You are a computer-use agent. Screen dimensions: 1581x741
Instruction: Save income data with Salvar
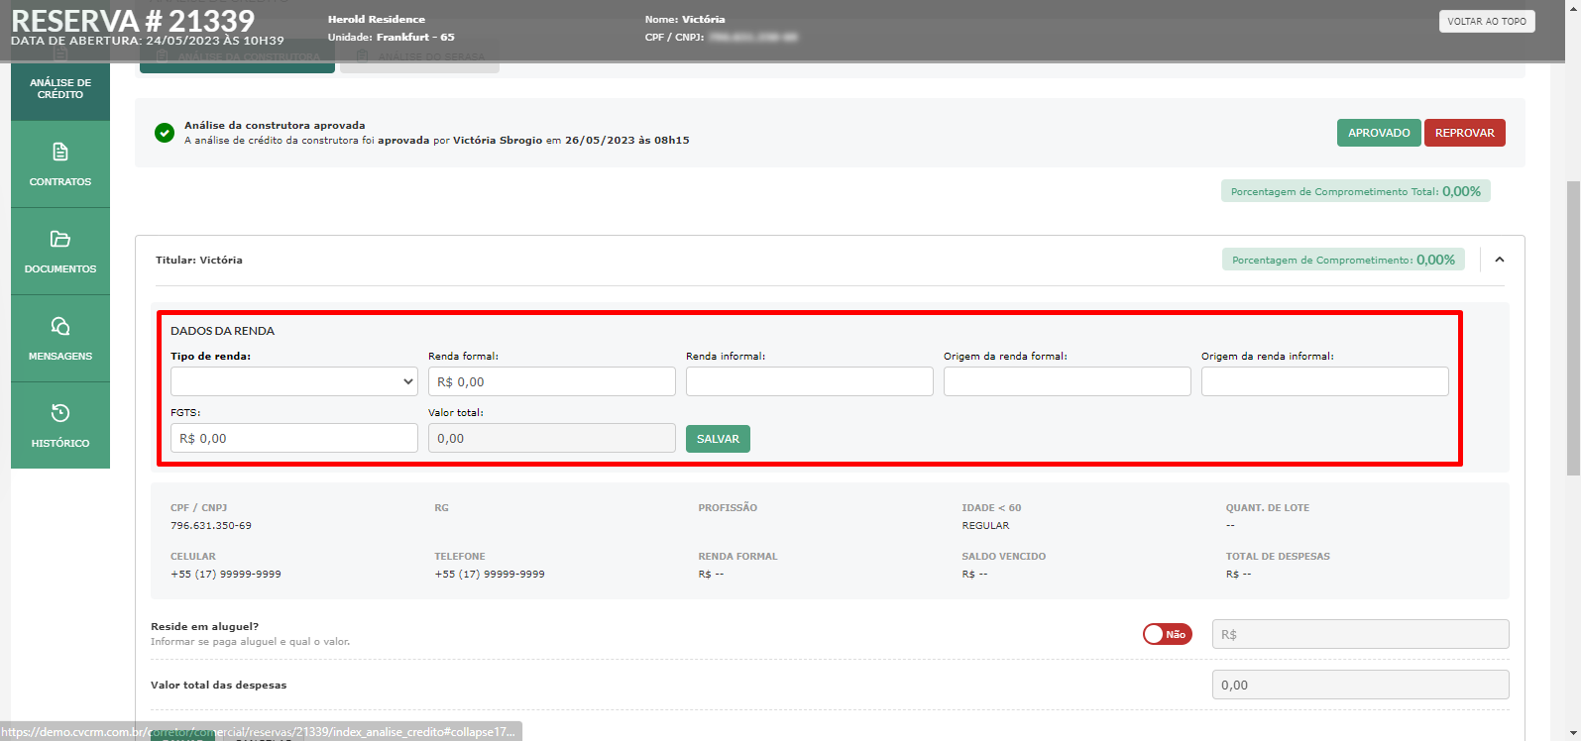(718, 439)
